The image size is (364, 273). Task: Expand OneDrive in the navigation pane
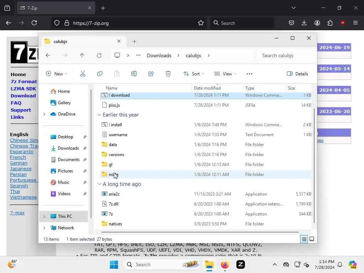point(44,114)
